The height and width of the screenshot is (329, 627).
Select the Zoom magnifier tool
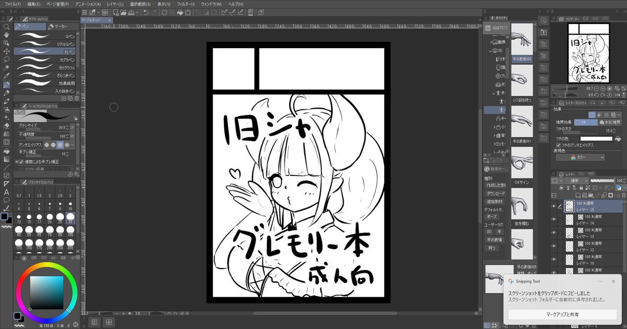click(6, 27)
